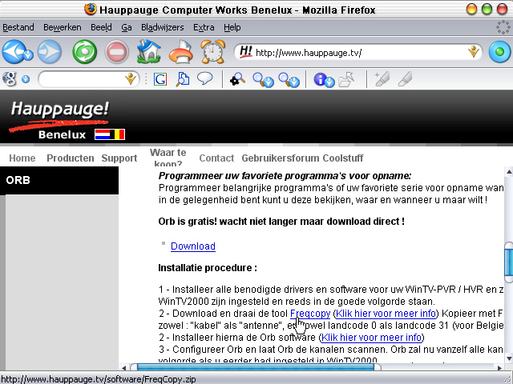Viewport: 513px width, 384px height.
Task: Click the vertical scrollbar thumb
Action: pyautogui.click(x=509, y=262)
